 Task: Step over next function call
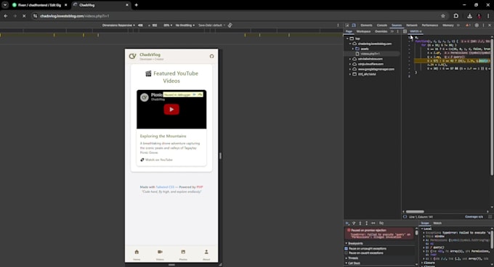pos(354,223)
